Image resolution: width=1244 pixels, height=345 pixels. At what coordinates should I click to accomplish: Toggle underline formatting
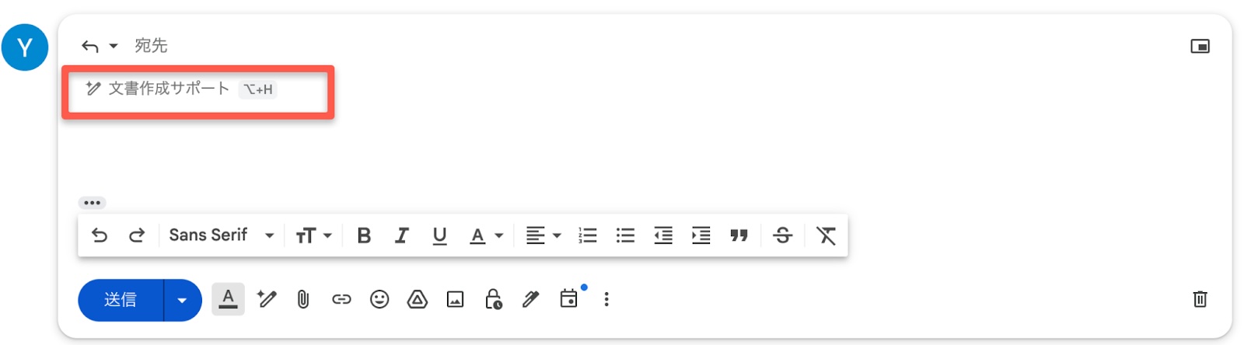point(439,235)
